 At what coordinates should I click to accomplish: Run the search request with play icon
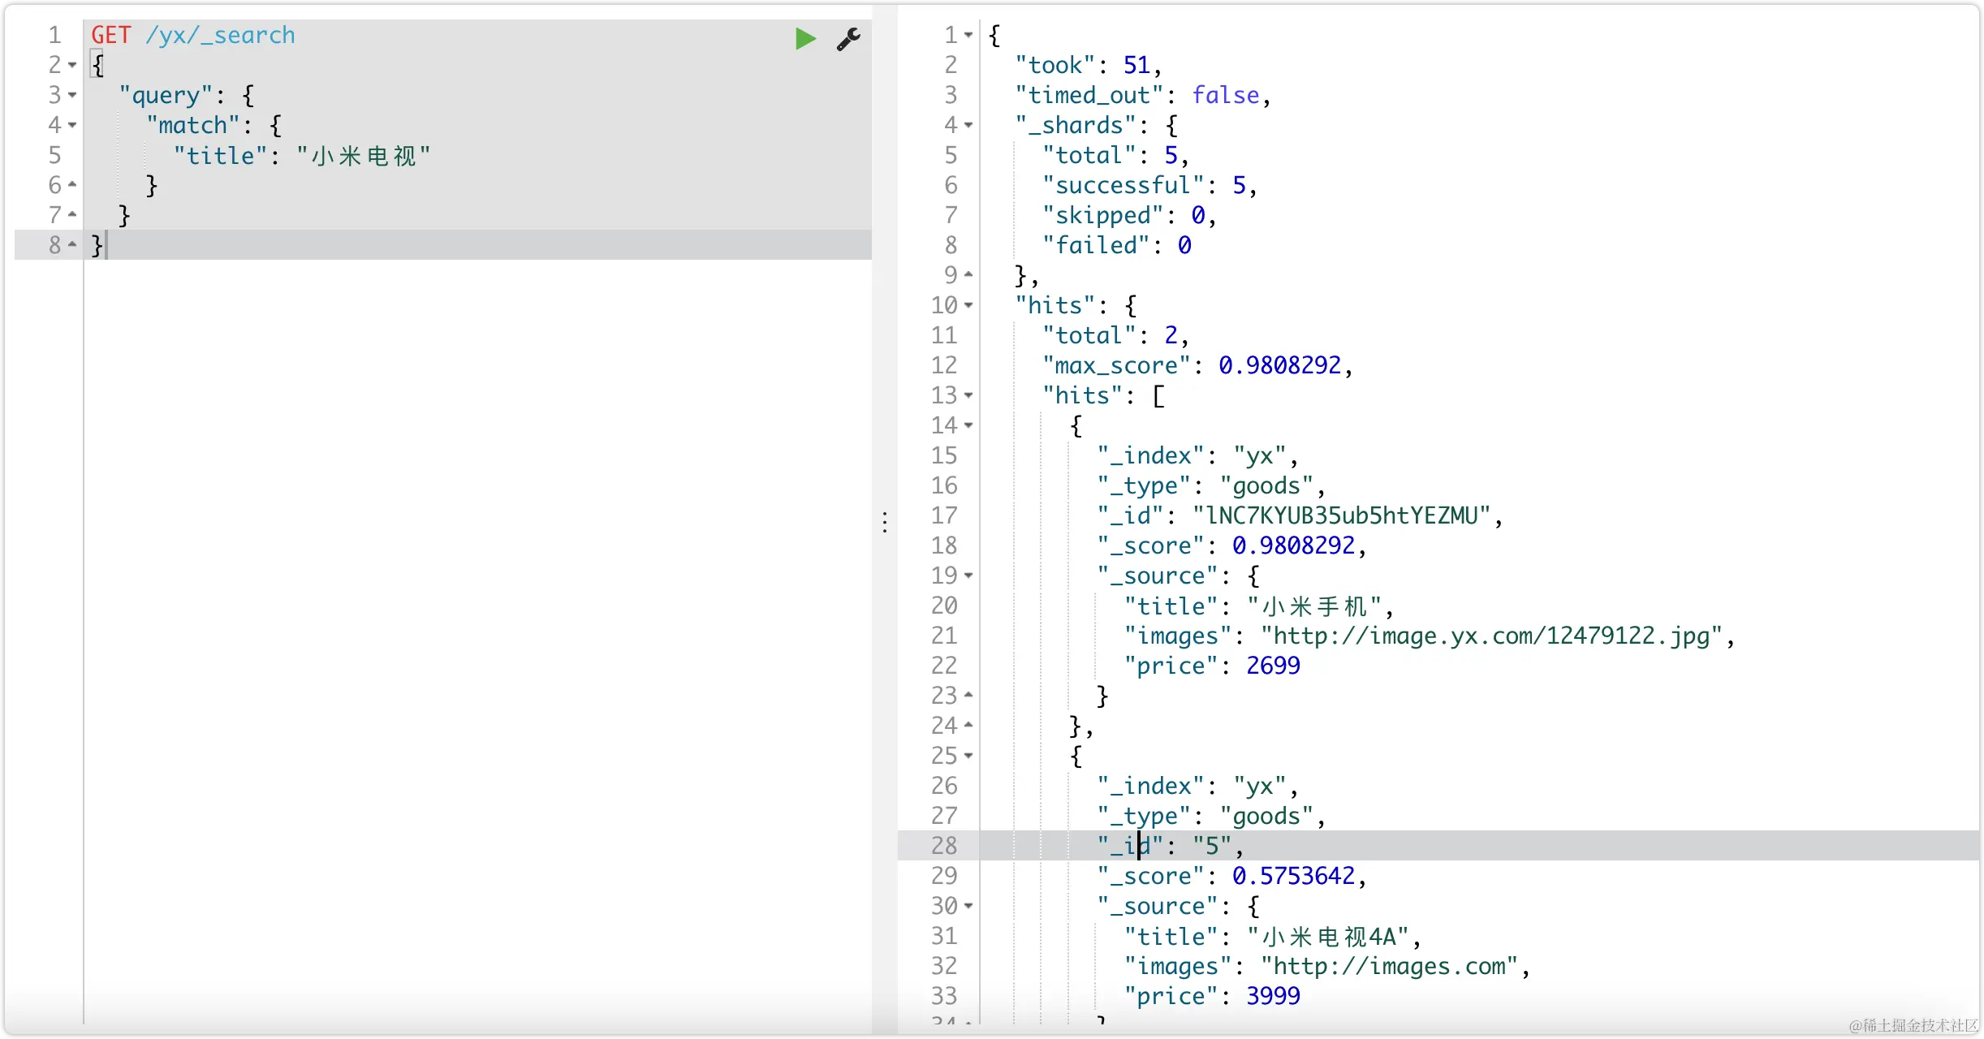point(804,38)
